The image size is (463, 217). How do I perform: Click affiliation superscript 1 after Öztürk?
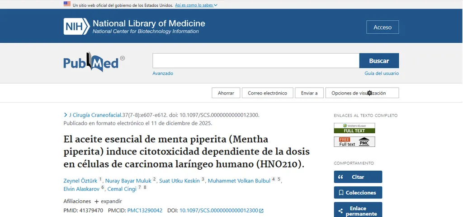100,179
